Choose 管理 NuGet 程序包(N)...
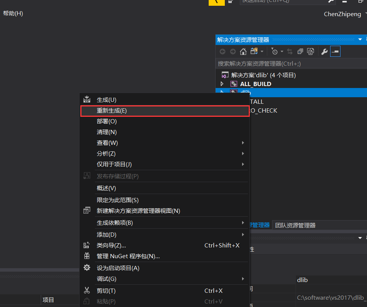The image size is (367, 307). tap(164, 256)
